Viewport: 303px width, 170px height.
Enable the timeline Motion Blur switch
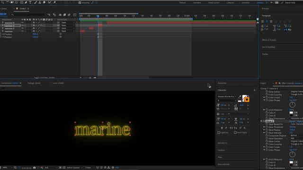pos(69,15)
